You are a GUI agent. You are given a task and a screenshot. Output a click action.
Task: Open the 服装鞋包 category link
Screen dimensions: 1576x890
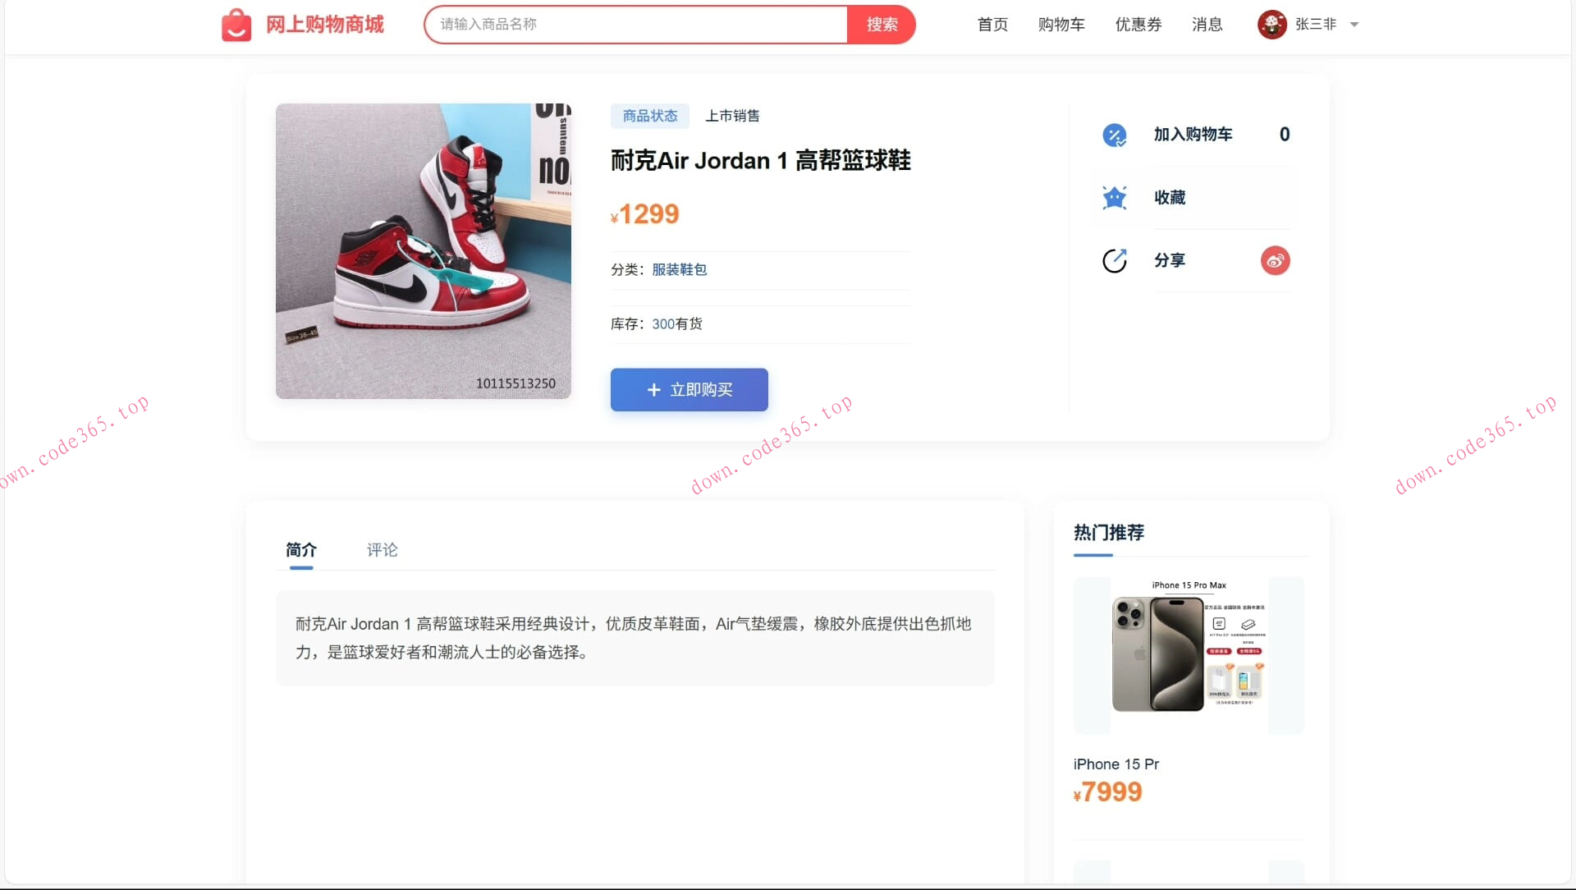coord(679,269)
